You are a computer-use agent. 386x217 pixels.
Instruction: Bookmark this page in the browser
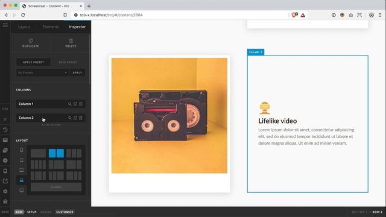point(65,15)
